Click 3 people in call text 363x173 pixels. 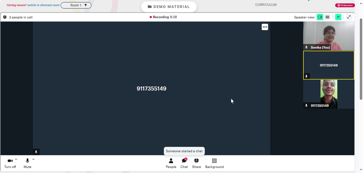21,17
